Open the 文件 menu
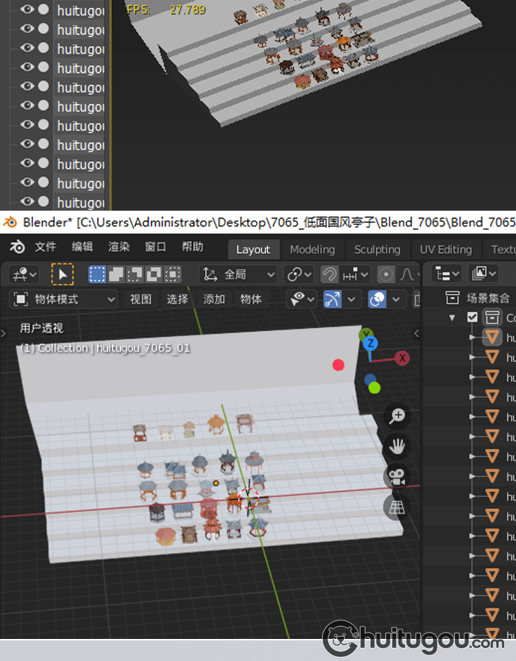Screen dimensions: 516x661 coord(45,248)
